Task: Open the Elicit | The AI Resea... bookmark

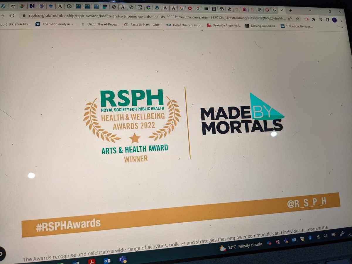Action: pos(100,24)
